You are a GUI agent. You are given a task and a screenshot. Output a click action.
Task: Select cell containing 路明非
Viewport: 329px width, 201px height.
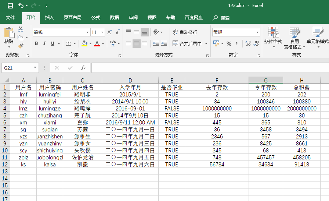coord(82,94)
